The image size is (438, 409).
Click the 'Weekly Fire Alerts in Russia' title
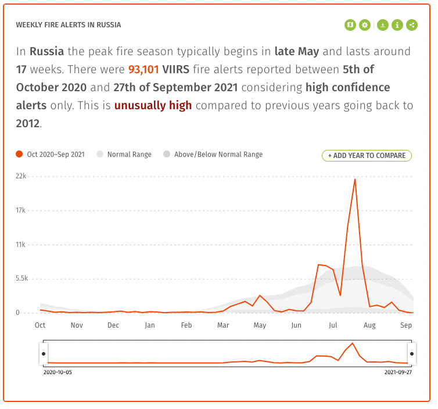tap(69, 25)
